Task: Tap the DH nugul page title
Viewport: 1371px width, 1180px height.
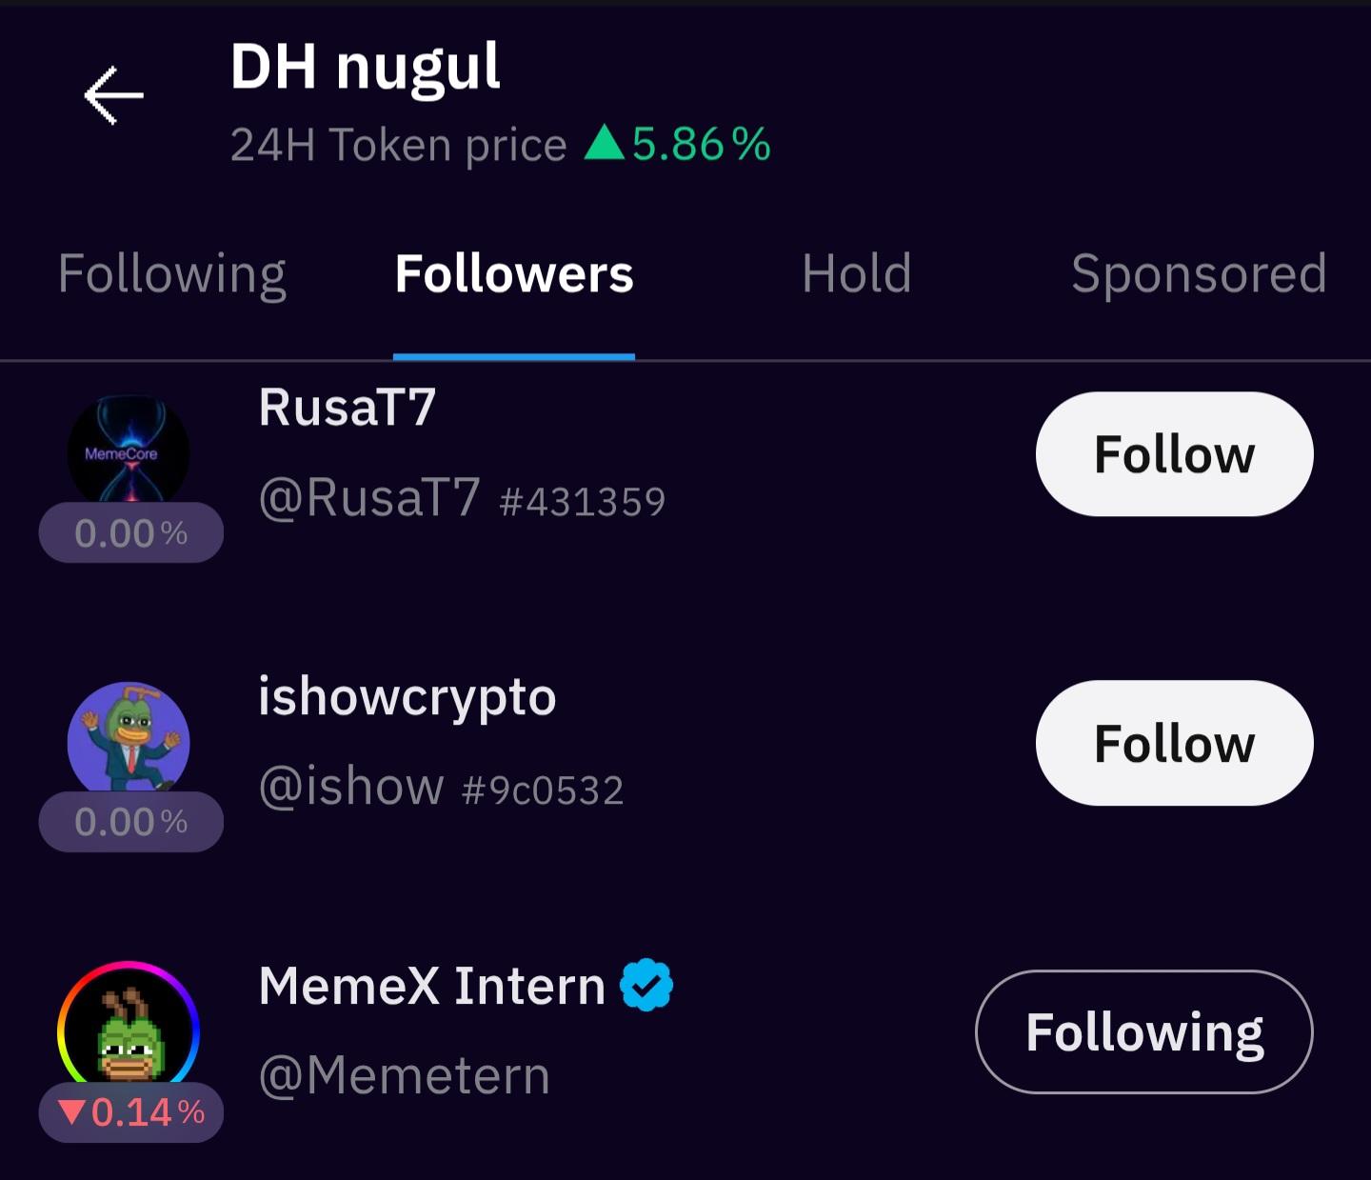Action: [365, 68]
